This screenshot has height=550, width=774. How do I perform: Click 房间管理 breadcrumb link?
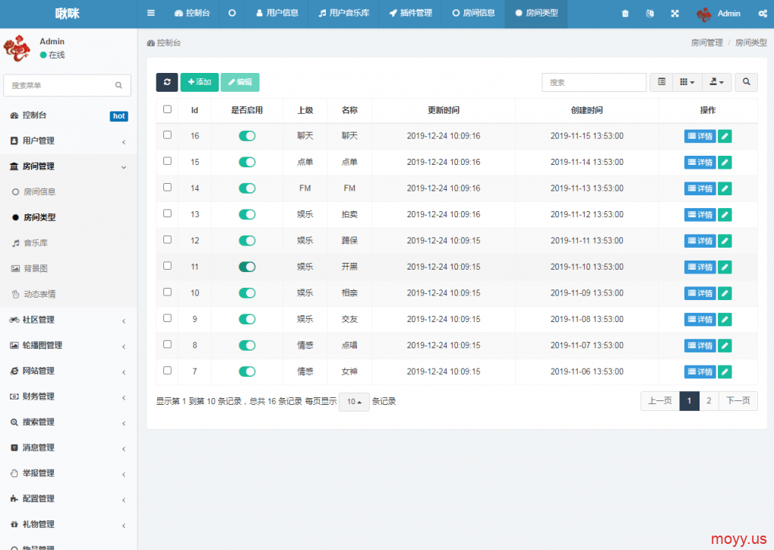pos(707,43)
